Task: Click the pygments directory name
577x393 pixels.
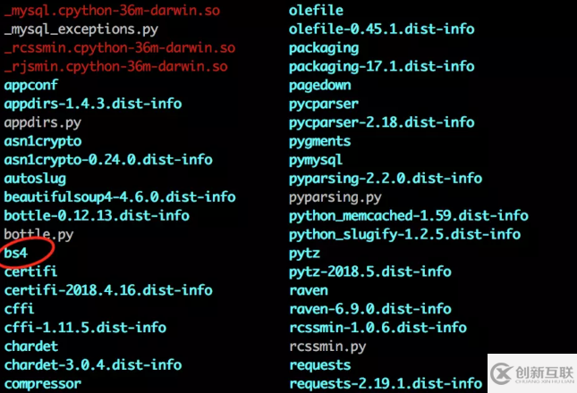Action: [319, 140]
